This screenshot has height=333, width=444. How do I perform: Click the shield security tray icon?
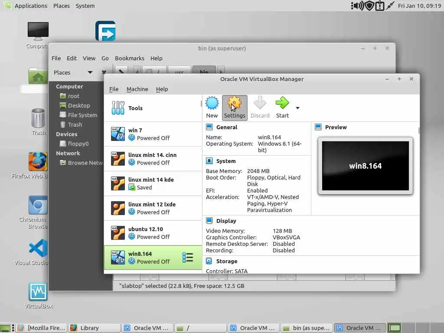tap(369, 6)
